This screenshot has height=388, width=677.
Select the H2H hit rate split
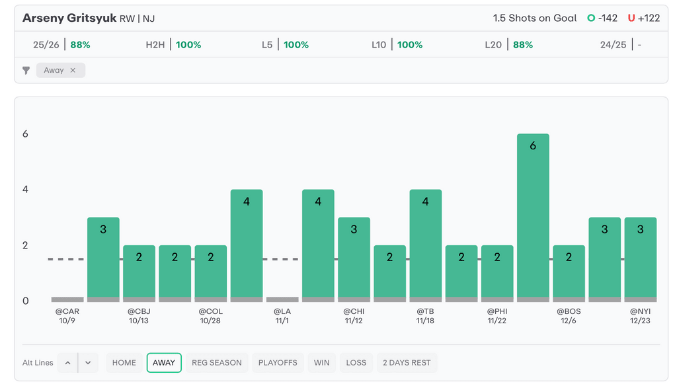coord(173,45)
